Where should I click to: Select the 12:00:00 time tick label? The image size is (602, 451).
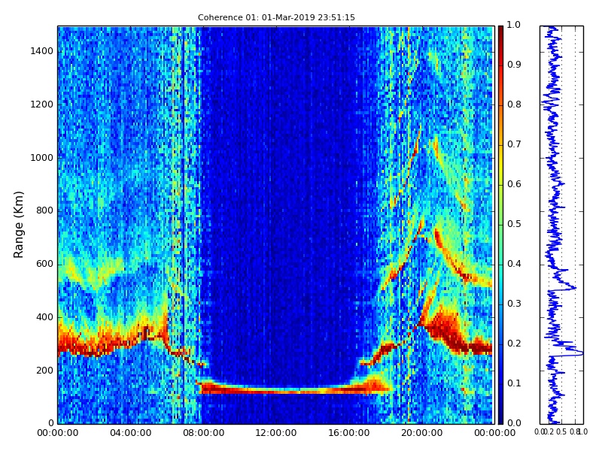276,433
